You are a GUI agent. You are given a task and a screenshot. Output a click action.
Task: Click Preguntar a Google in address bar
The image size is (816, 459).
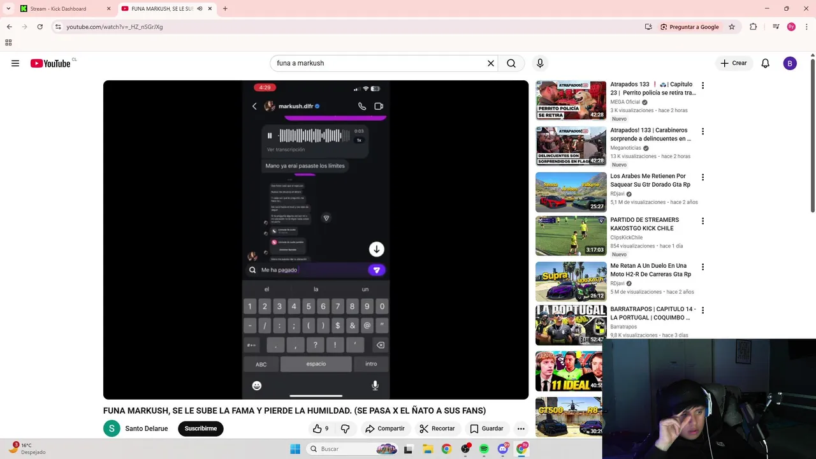tap(690, 27)
